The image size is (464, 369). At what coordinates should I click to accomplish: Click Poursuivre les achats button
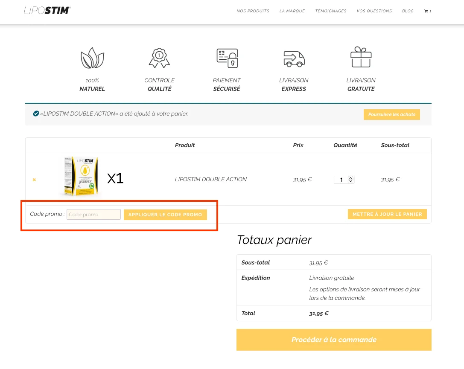391,114
